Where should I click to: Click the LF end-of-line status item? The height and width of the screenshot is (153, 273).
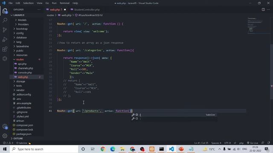tap(235, 143)
